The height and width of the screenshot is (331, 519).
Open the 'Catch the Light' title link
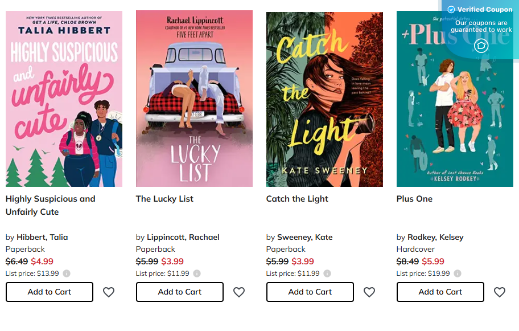pos(298,198)
